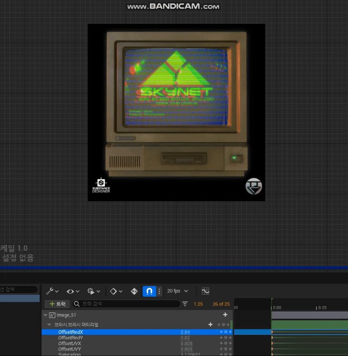Go to next key on 브러시.브러시 머티리얼 row
The image size is (348, 356).
coord(228,325)
